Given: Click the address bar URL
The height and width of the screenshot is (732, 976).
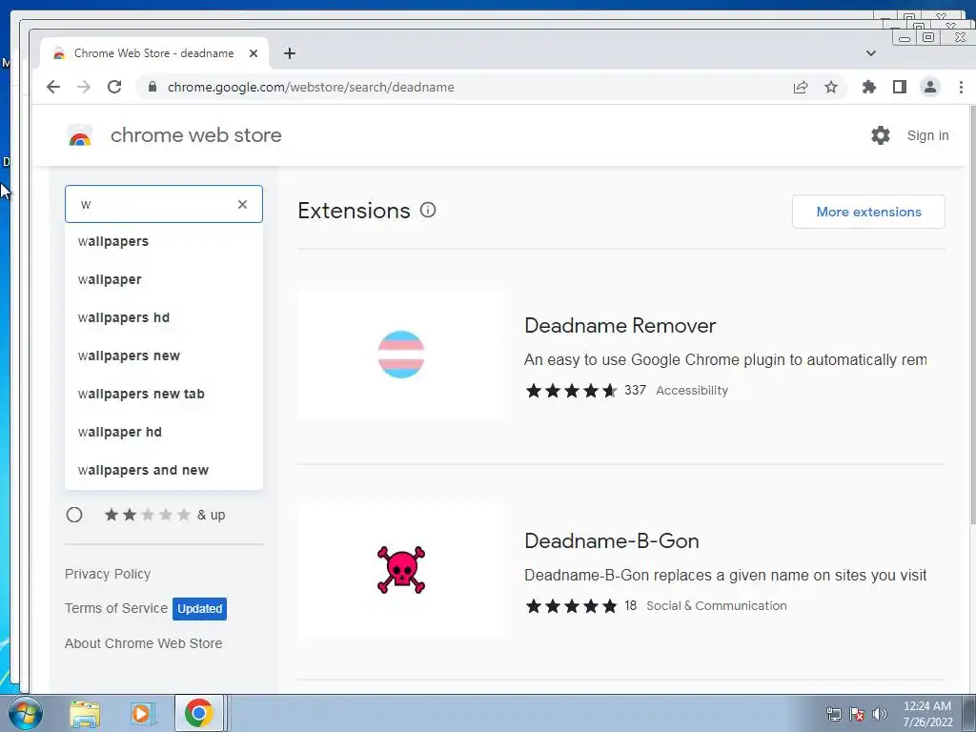Looking at the screenshot, I should [311, 87].
